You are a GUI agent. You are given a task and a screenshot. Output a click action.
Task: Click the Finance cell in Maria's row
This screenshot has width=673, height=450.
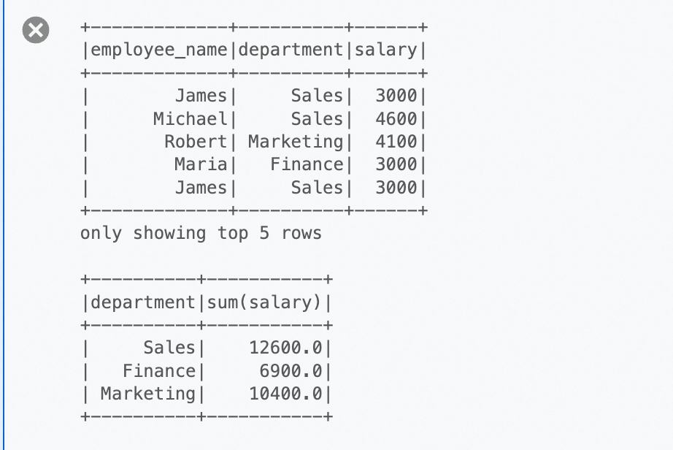[306, 164]
